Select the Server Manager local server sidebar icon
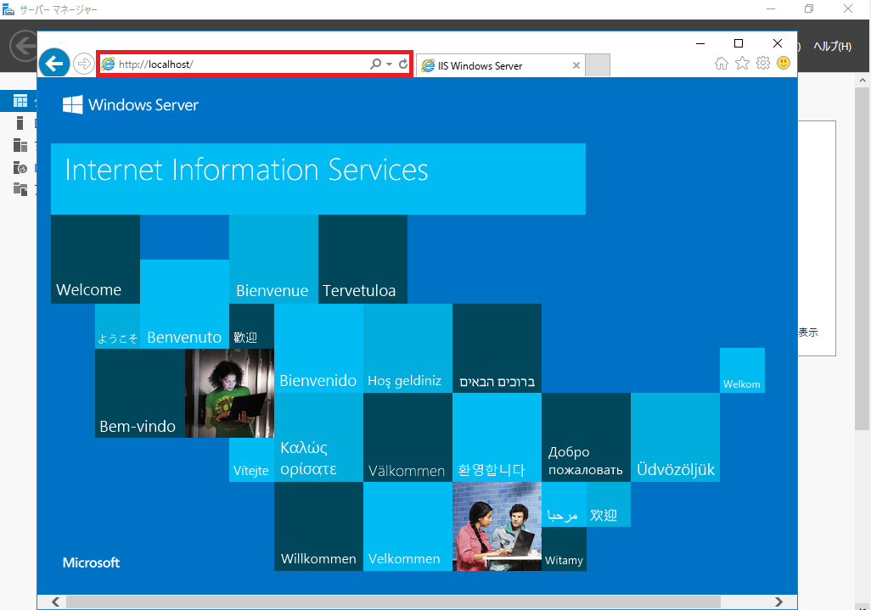Image resolution: width=871 pixels, height=610 pixels. (20, 123)
